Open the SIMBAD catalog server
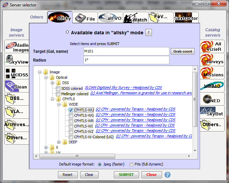The height and width of the screenshot is (183, 229). click(x=212, y=86)
